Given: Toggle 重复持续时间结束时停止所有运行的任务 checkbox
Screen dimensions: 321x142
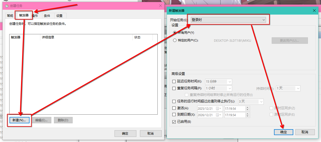Looking at the screenshot, I should [187, 95].
